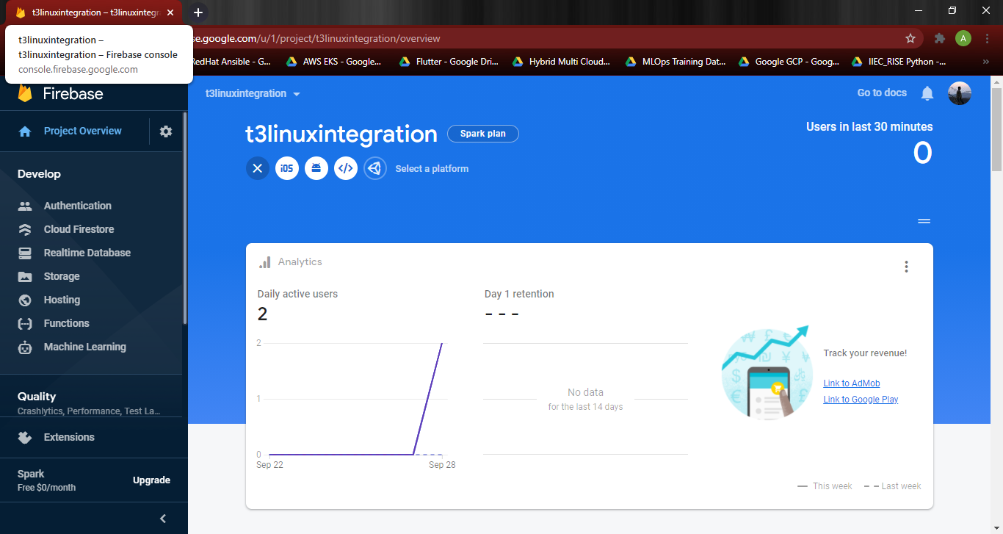Open project settings gear icon
This screenshot has width=1003, height=534.
pyautogui.click(x=166, y=131)
